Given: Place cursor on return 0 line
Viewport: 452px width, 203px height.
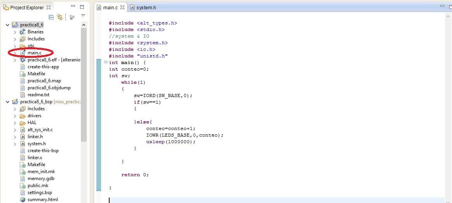Looking at the screenshot, I should click(x=135, y=175).
